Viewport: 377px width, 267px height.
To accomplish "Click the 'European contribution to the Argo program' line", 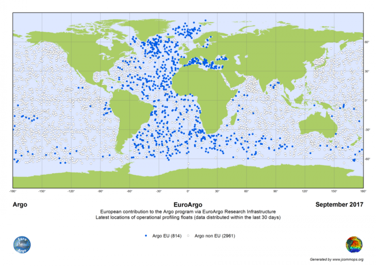I will coord(188,212).
